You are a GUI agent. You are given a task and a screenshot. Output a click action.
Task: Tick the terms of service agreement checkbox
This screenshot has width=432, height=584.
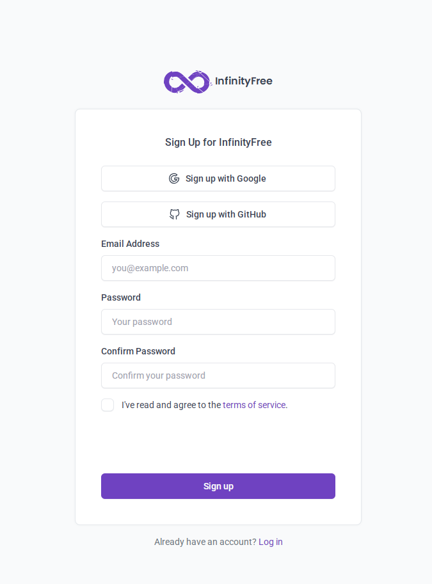[x=108, y=405]
